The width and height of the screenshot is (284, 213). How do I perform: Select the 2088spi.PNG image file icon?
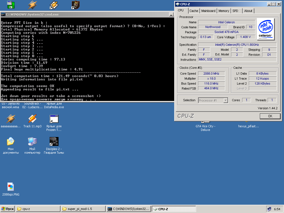pyautogui.click(x=11, y=187)
